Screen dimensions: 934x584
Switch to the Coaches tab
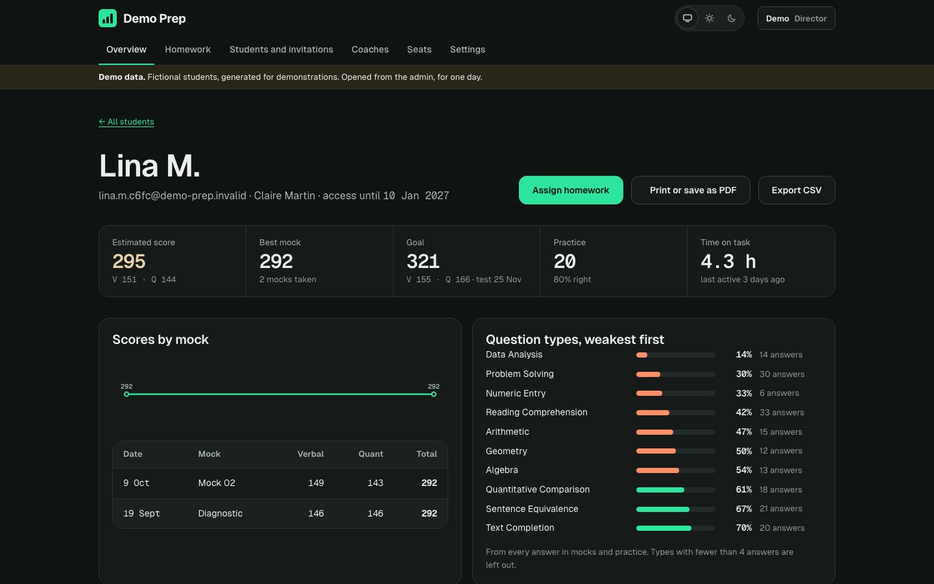click(370, 49)
